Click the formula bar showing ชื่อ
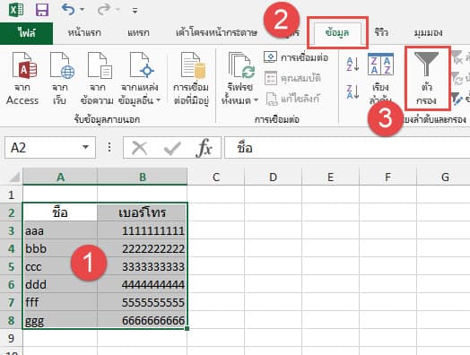This screenshot has width=470, height=355. coord(347,148)
